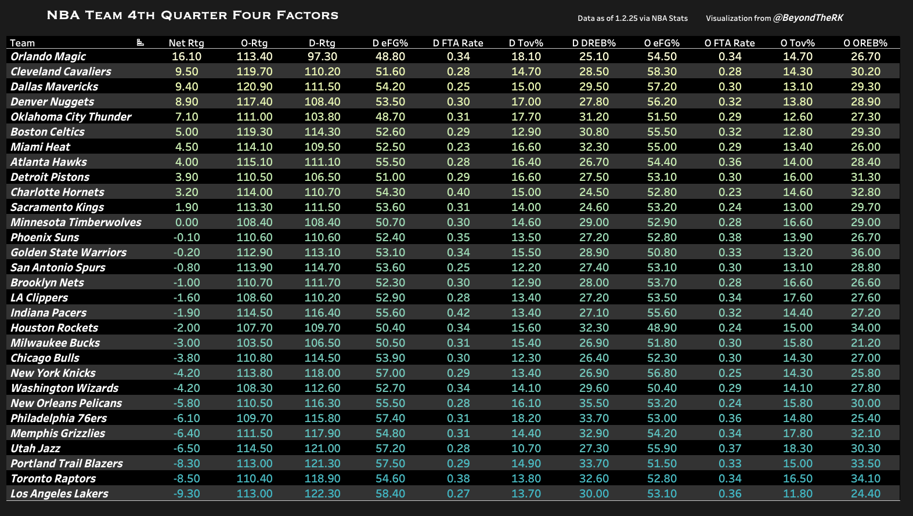
Task: Open the @BeyondTheRK credit link
Action: point(808,18)
